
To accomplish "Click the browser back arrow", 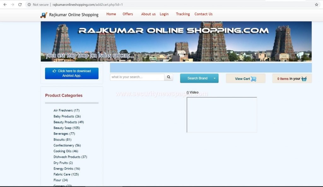I will 5,4.
